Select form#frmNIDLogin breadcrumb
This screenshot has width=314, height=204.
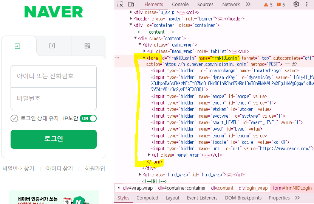292,188
